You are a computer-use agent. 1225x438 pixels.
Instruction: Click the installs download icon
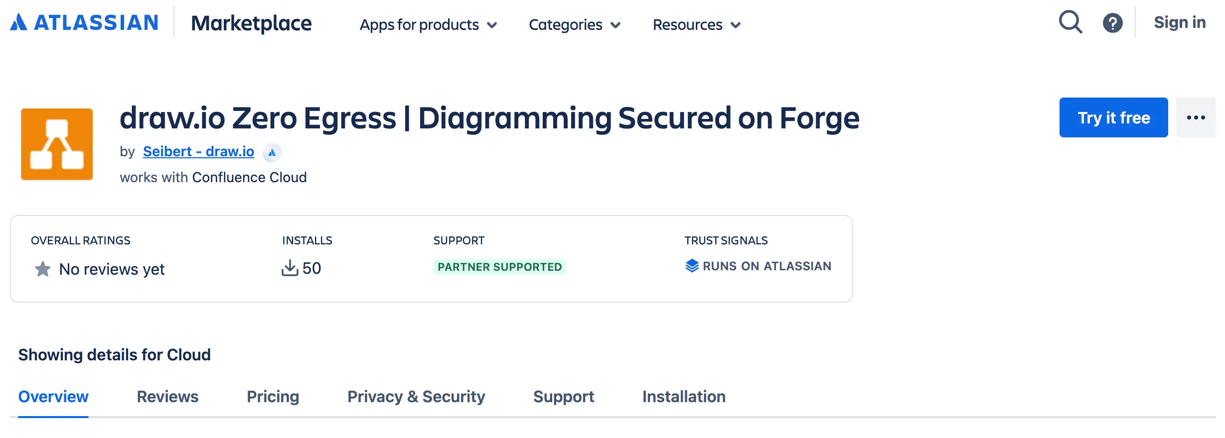pyautogui.click(x=290, y=268)
